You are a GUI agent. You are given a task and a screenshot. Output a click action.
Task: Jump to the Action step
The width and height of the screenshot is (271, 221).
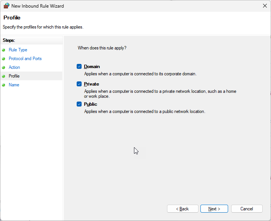click(x=14, y=67)
